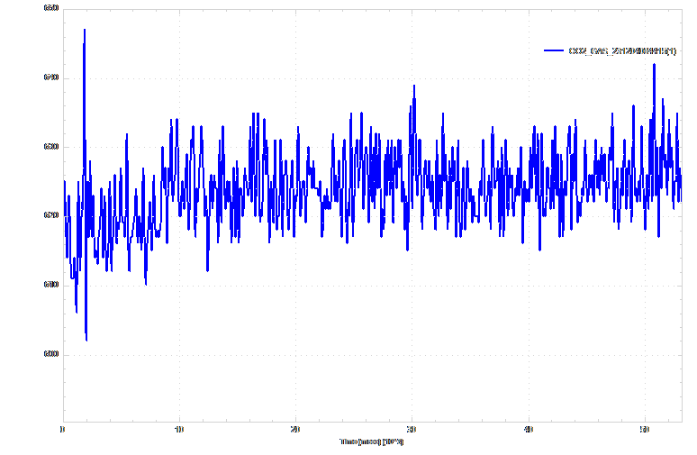This screenshot has height=455, width=697.
Task: Click the curve's peak just past time 30
Action: tap(414, 86)
